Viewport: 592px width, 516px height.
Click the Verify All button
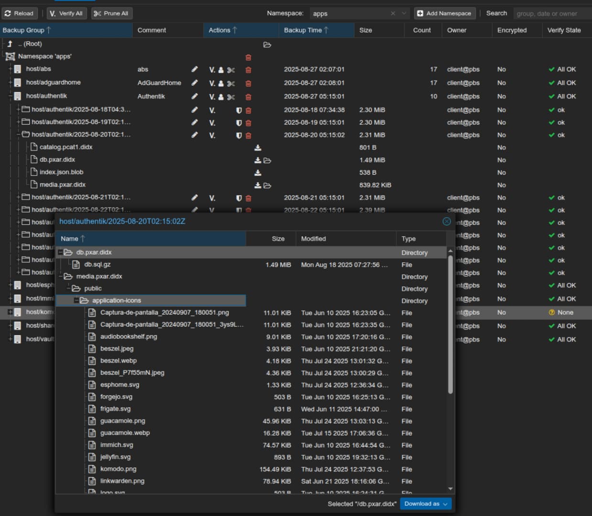click(66, 13)
